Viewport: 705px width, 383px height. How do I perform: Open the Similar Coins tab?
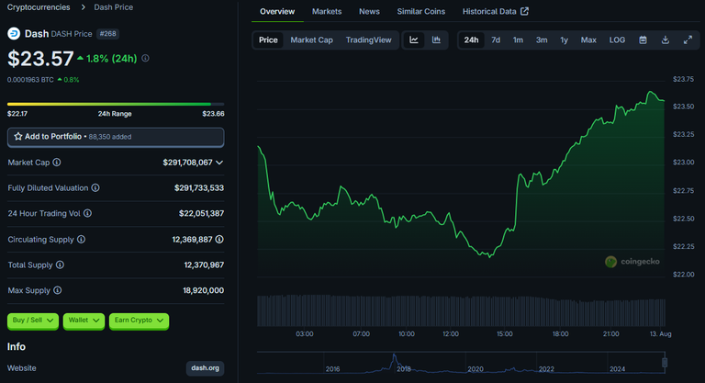pos(420,11)
